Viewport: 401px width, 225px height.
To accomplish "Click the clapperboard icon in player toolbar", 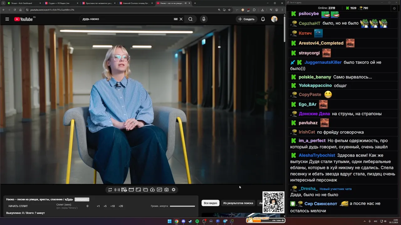I will point(131,190).
